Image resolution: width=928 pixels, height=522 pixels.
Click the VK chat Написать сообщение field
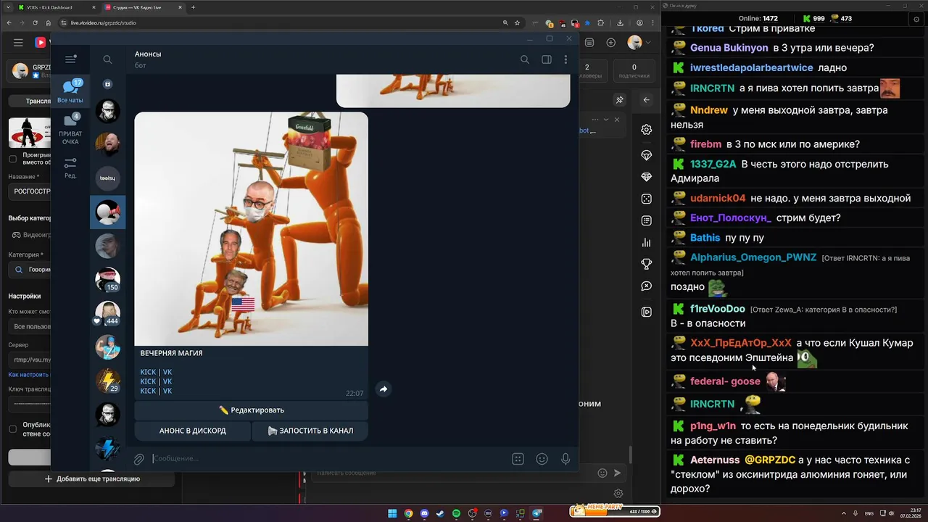pos(452,473)
